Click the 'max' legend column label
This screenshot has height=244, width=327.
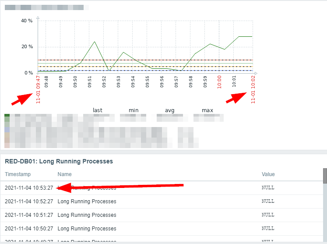pos(207,110)
